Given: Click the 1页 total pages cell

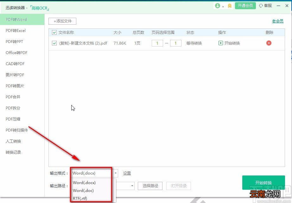Looking at the screenshot, I should point(137,43).
